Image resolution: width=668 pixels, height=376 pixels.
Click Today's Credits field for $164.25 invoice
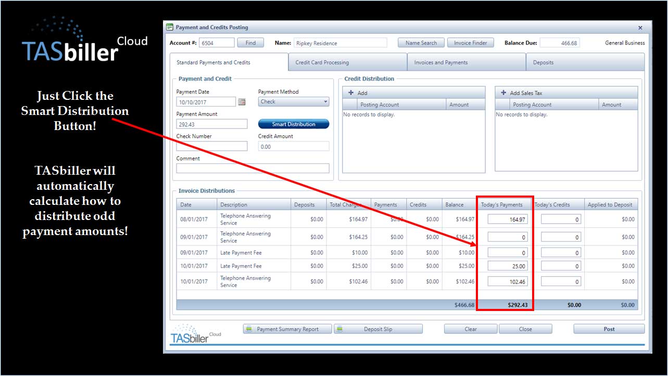561,237
